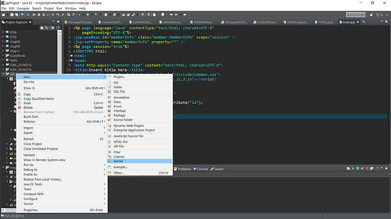Click the Source Folder icon in submenu
This screenshot has height=219, width=391.
coord(110,120)
